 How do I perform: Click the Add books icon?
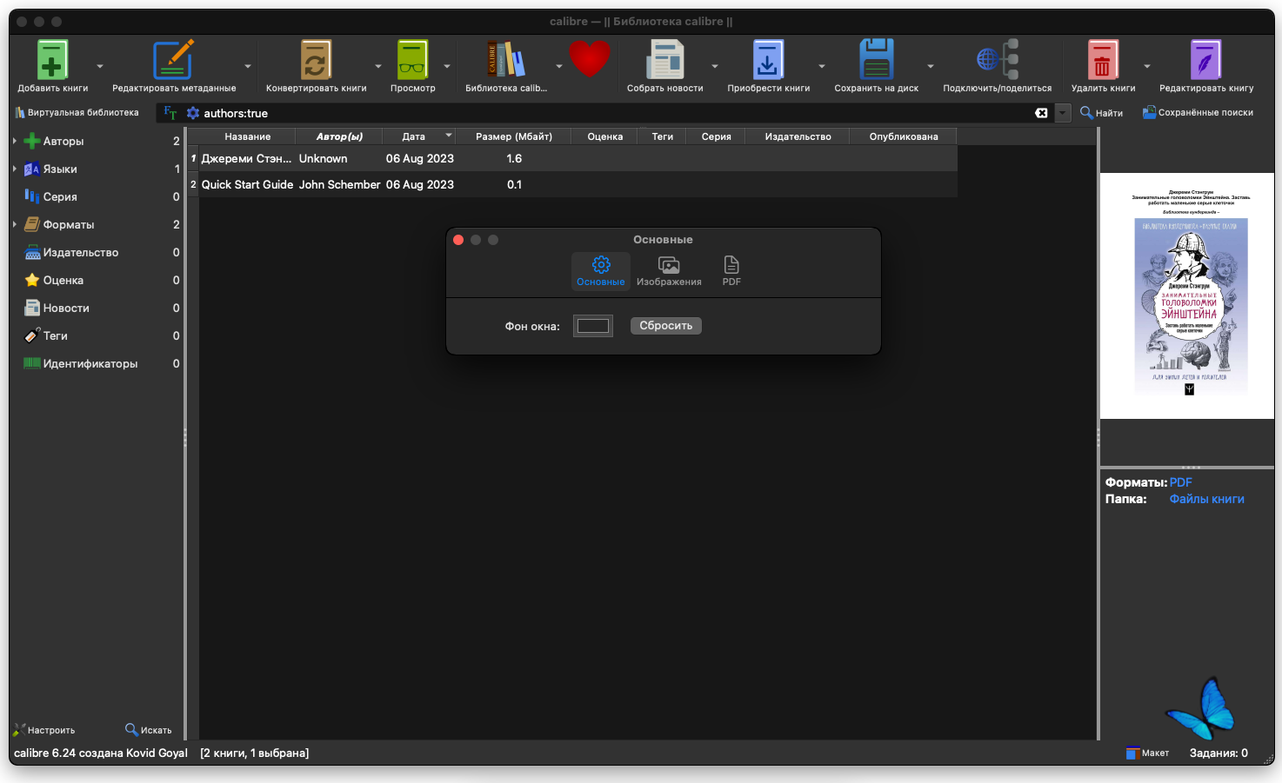coord(52,61)
